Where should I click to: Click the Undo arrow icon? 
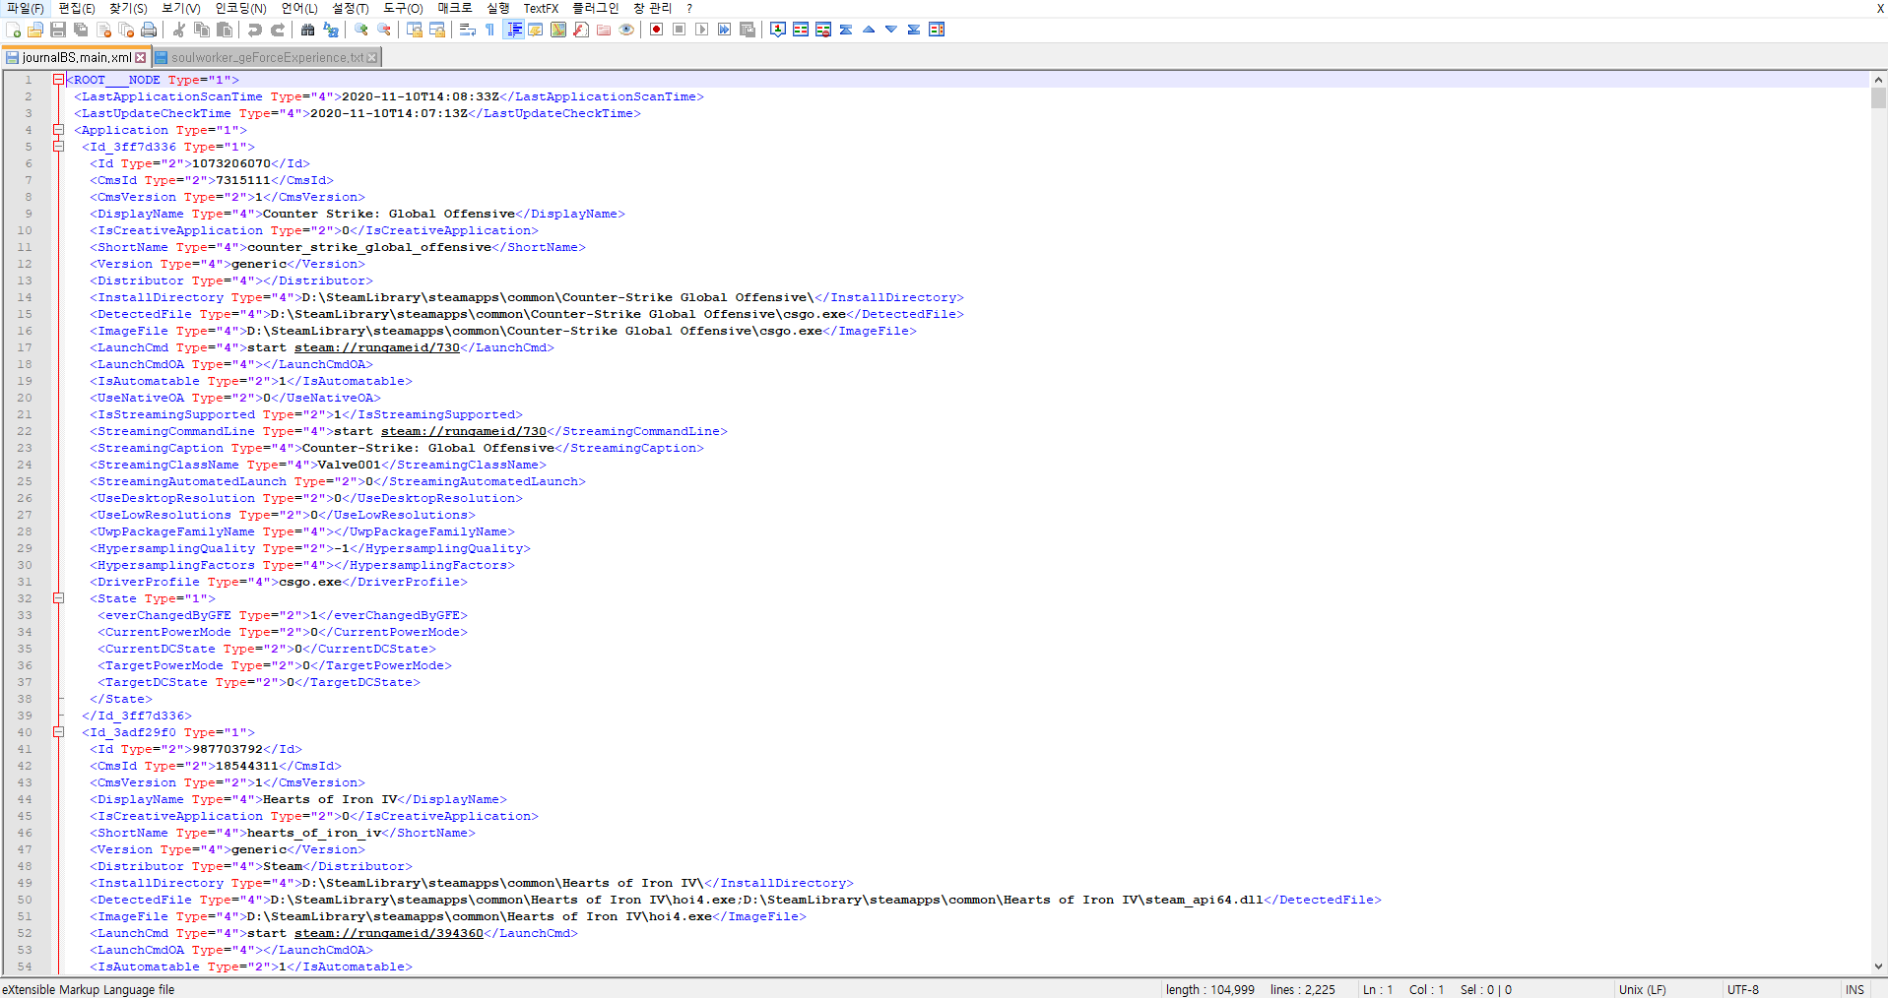(x=255, y=30)
